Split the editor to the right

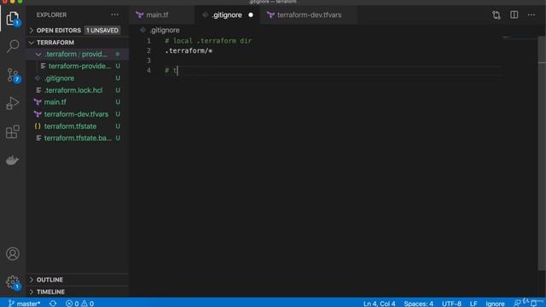tap(514, 15)
